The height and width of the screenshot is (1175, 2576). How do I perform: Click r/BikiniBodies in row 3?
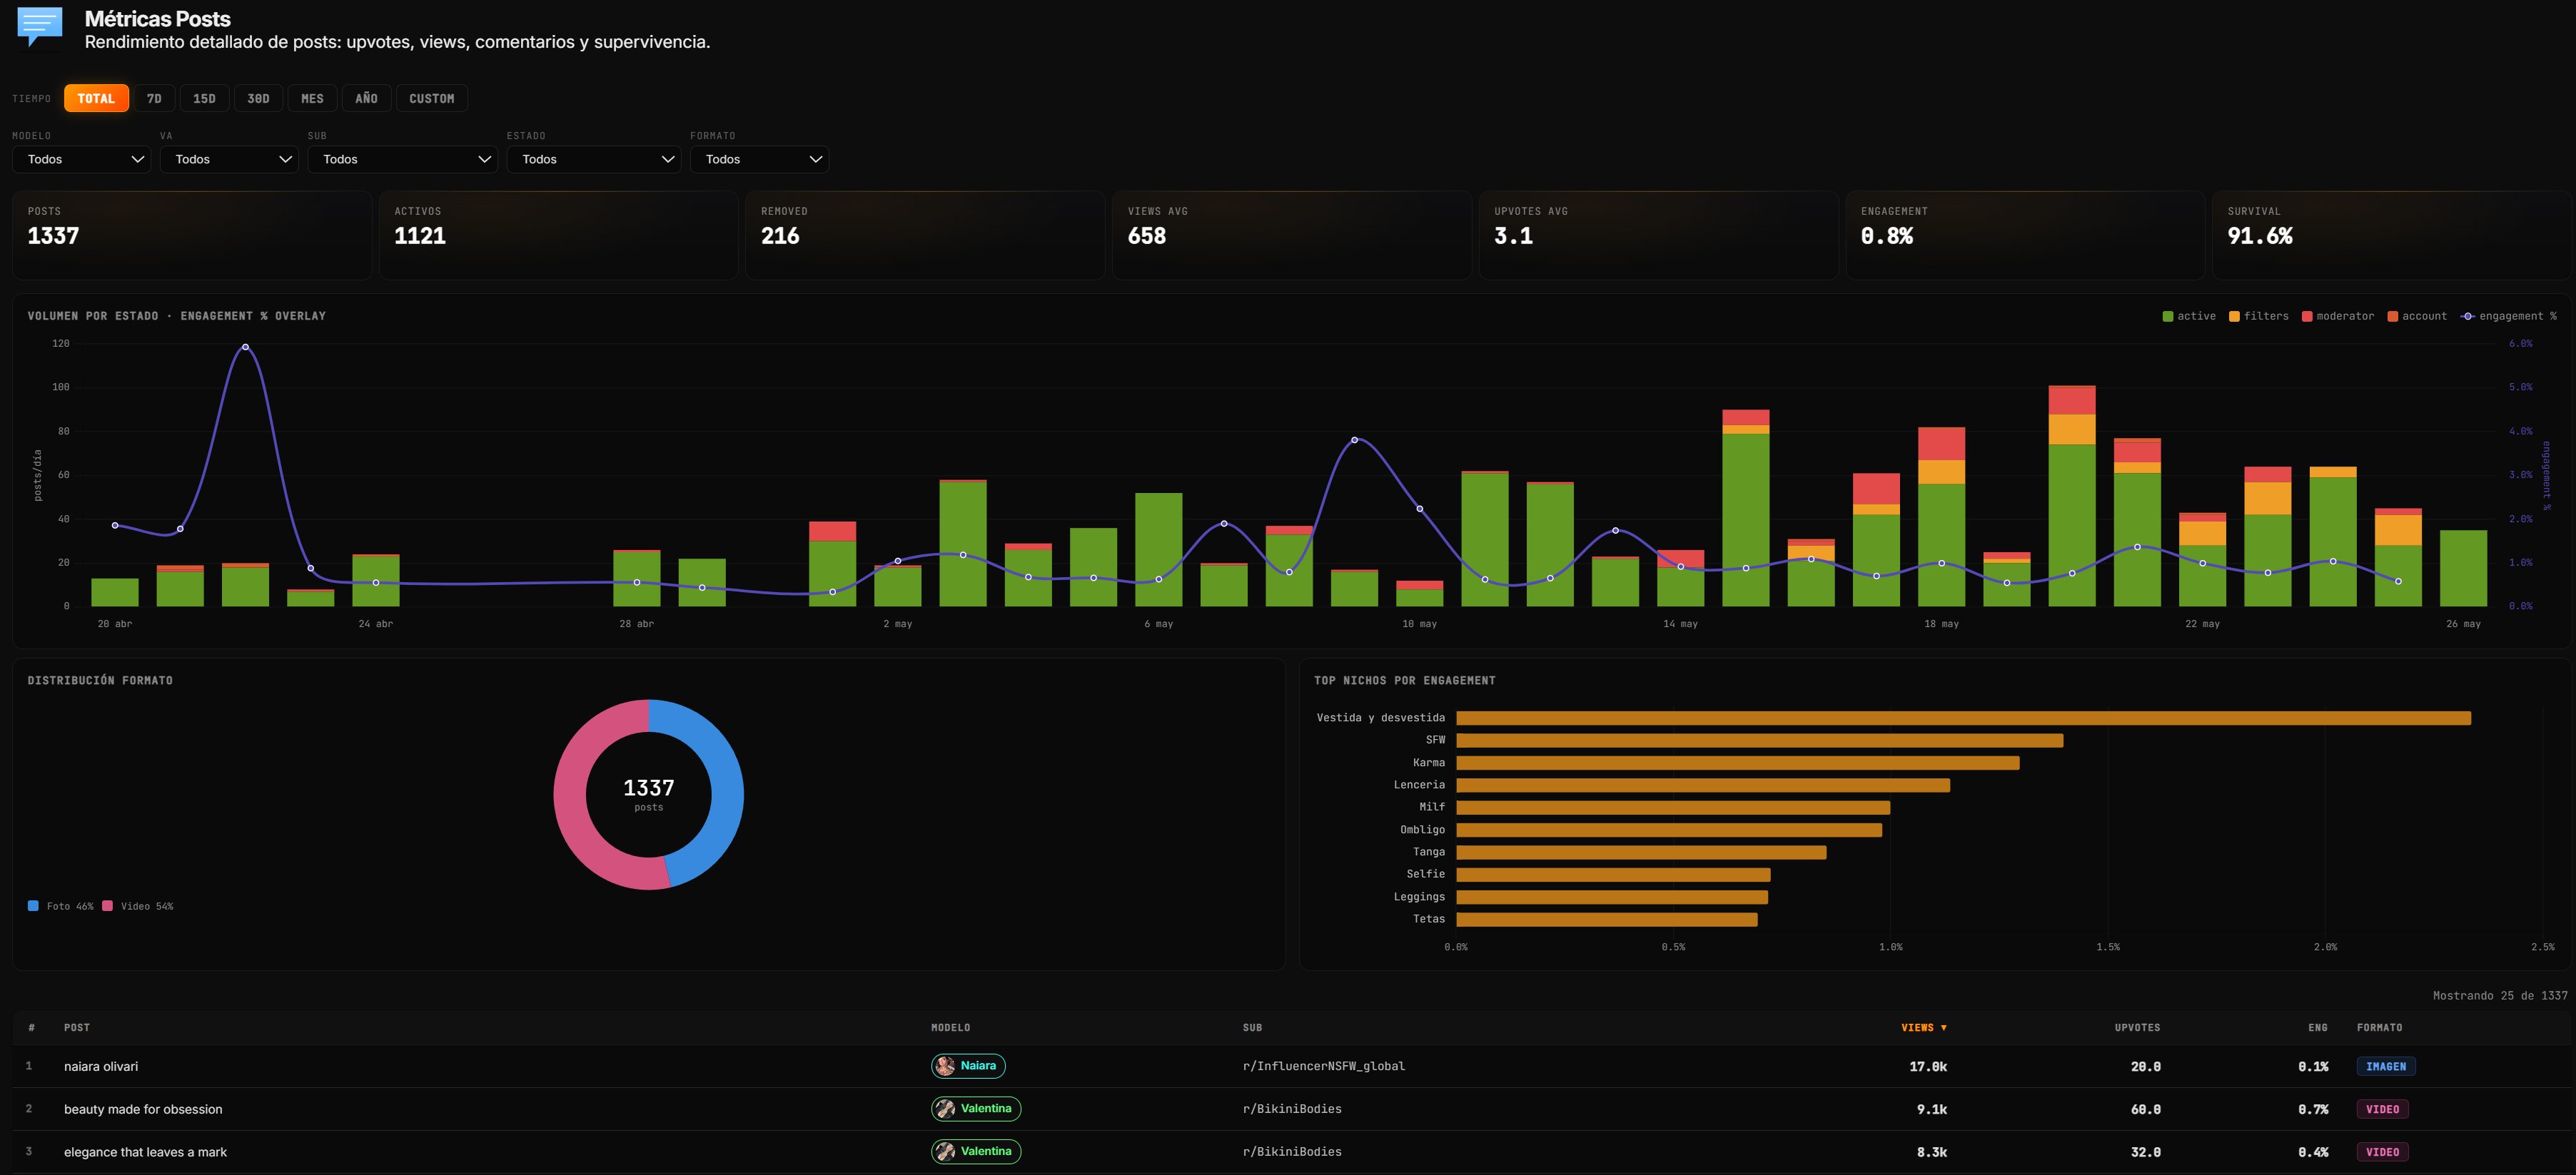(x=1292, y=1152)
